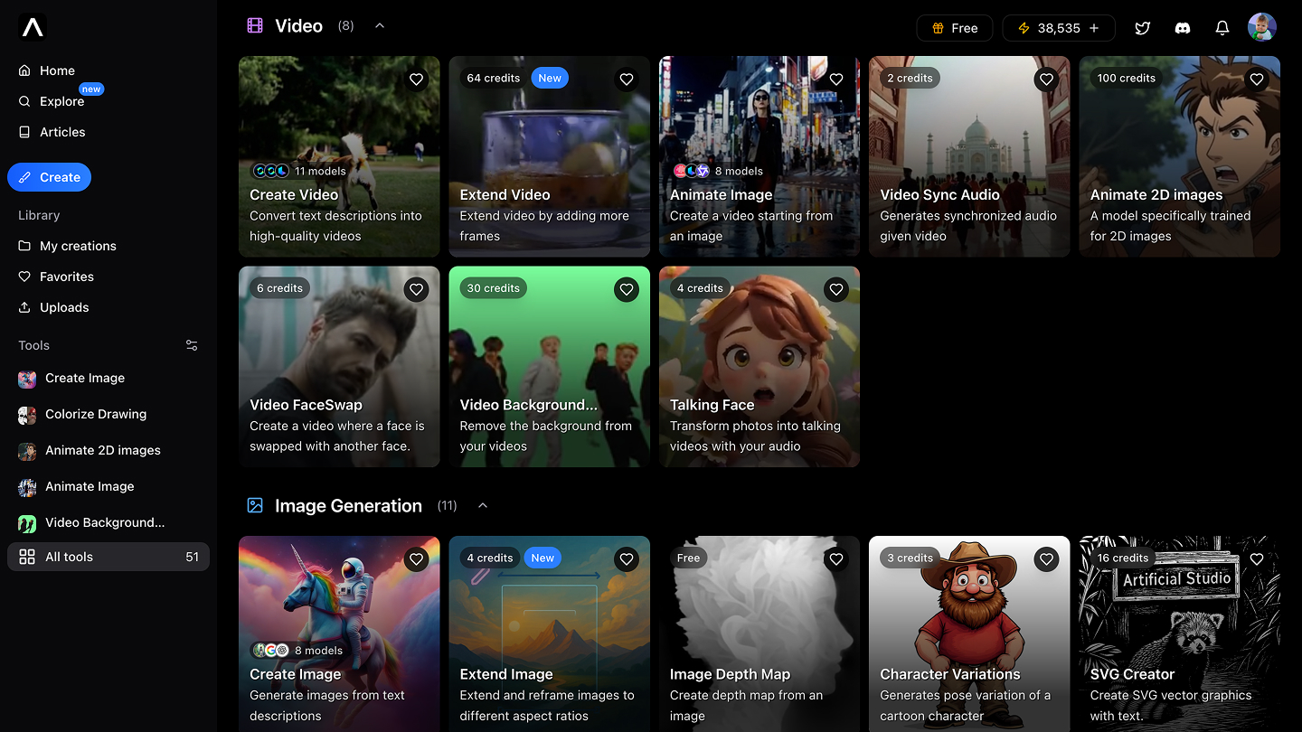The width and height of the screenshot is (1302, 732).
Task: Click the '8 models' label on Animate Image
Action: click(x=739, y=171)
